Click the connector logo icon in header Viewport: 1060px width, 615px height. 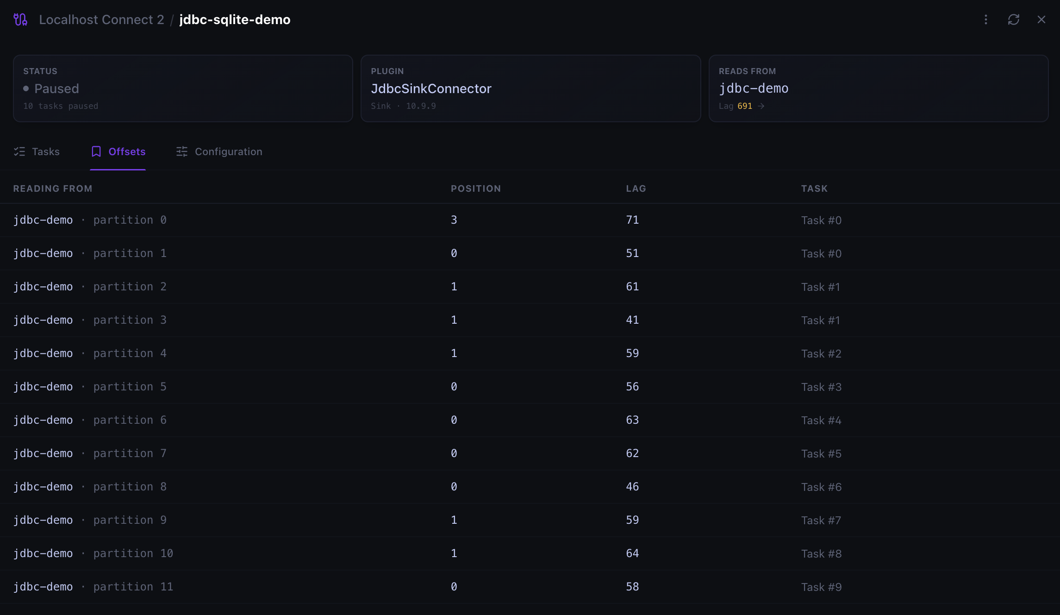(20, 19)
